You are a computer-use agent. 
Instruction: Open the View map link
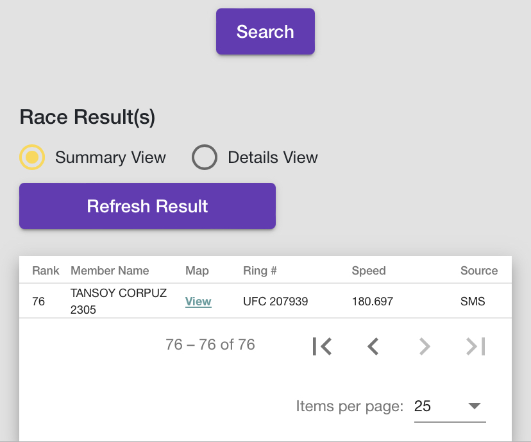198,301
